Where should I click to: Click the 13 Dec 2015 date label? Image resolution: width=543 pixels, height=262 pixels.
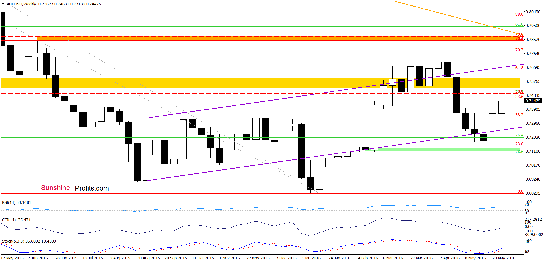pyautogui.click(x=285, y=258)
